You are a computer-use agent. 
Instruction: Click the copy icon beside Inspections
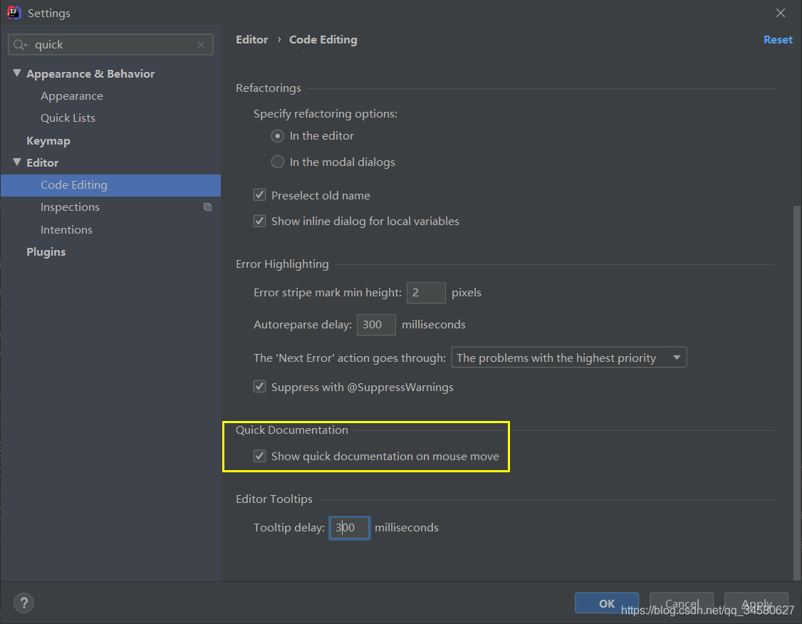(207, 207)
